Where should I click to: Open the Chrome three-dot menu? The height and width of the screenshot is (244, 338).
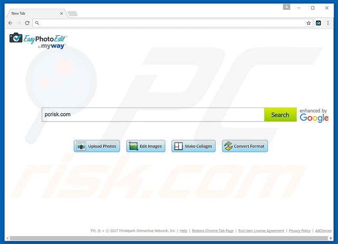328,23
